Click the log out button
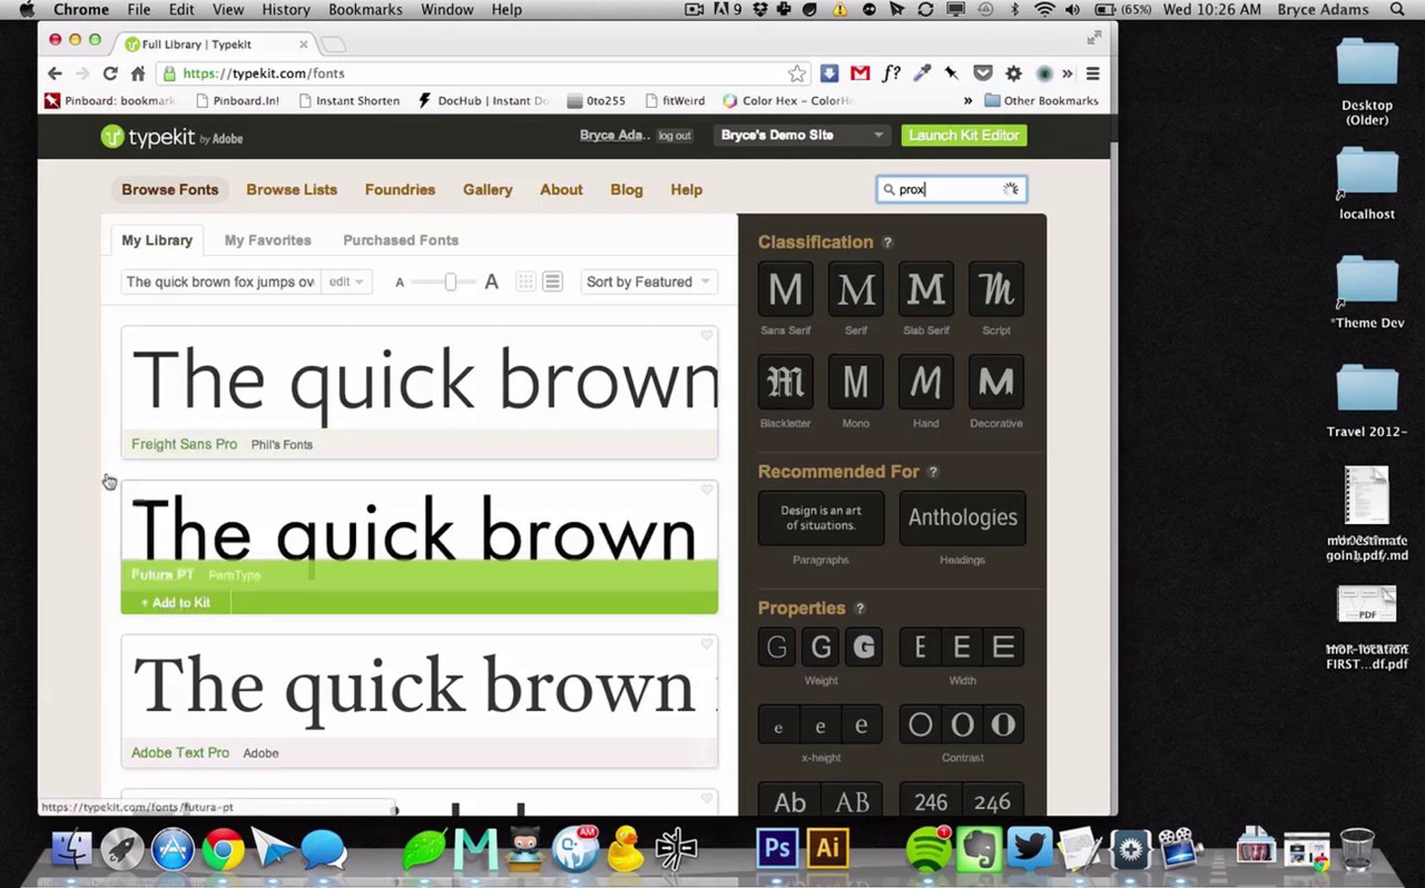 pyautogui.click(x=674, y=136)
